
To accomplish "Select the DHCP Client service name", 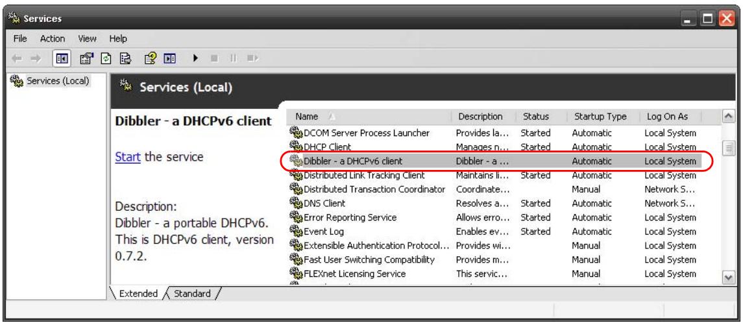I will [327, 147].
